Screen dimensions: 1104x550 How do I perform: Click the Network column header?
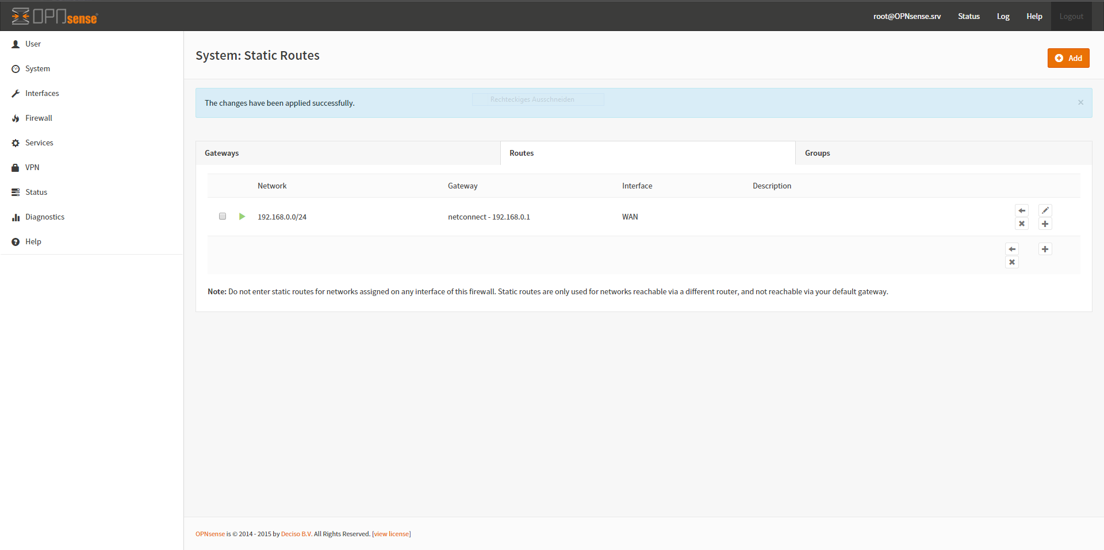point(272,186)
